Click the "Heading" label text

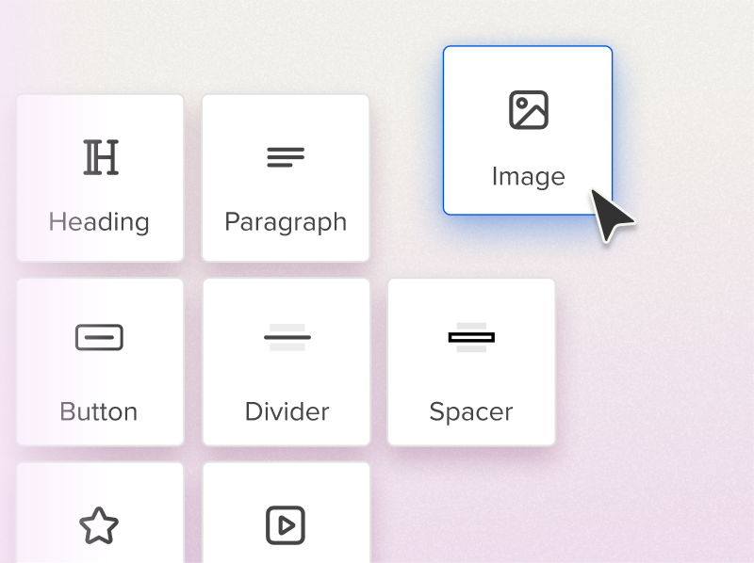(x=99, y=222)
